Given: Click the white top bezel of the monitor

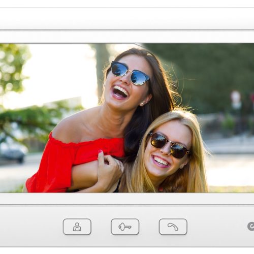Looking at the screenshot, I should pyautogui.click(x=127, y=19).
